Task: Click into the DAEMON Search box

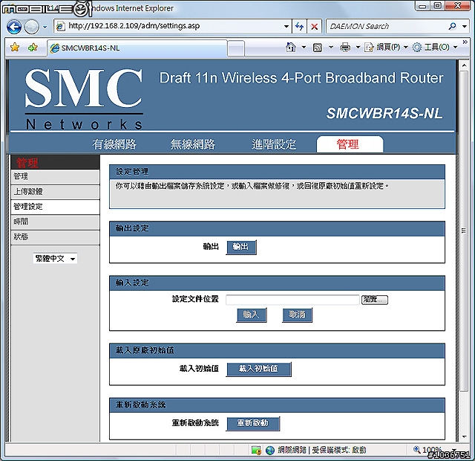Action: click(386, 27)
